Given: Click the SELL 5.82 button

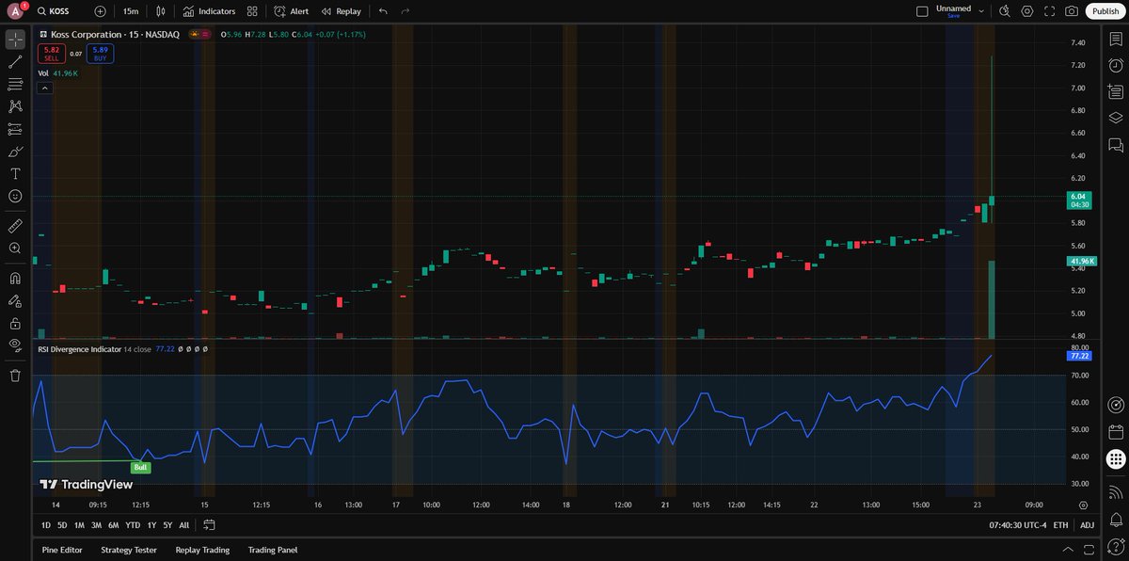Looking at the screenshot, I should coord(51,54).
